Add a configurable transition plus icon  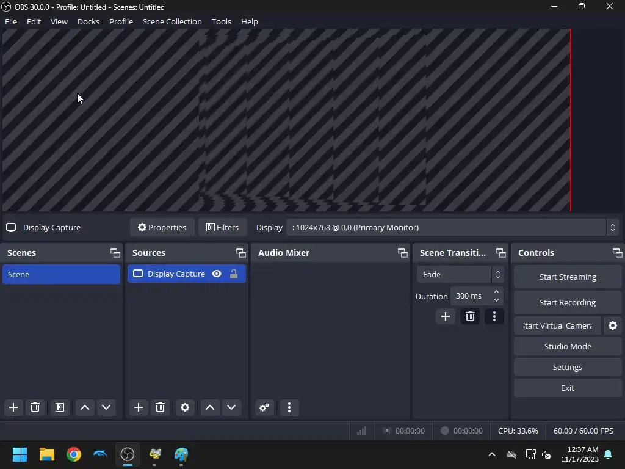[x=446, y=316]
